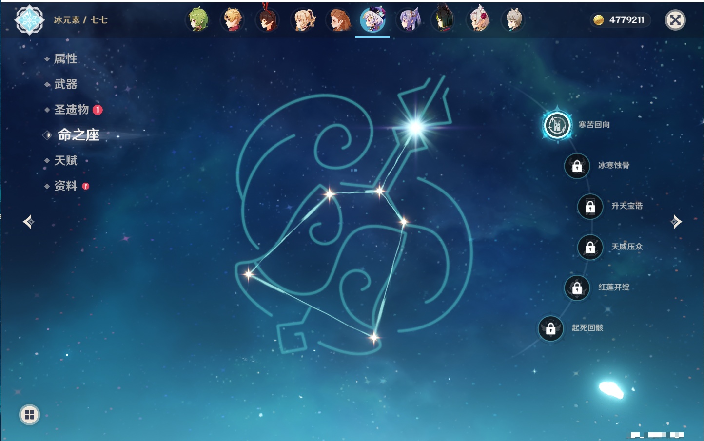704x441 pixels.
Task: Click the 起死回骸 constellation name
Action: pyautogui.click(x=587, y=328)
